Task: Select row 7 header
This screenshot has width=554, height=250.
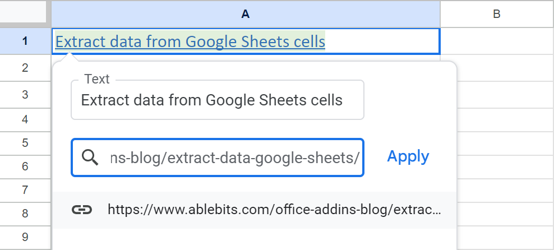Action: click(x=25, y=189)
